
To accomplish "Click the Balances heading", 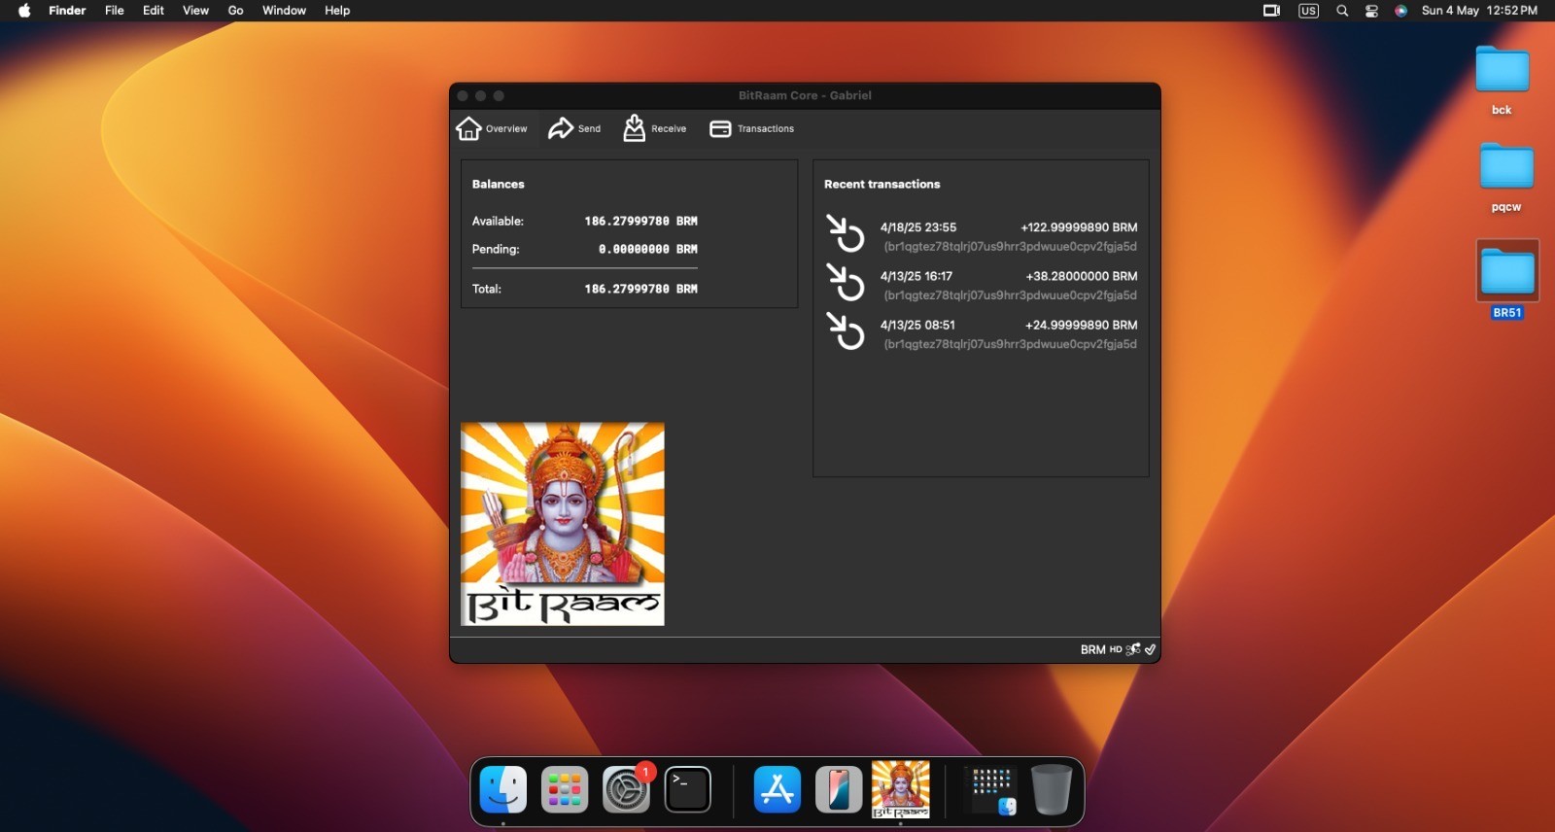I will click(498, 184).
